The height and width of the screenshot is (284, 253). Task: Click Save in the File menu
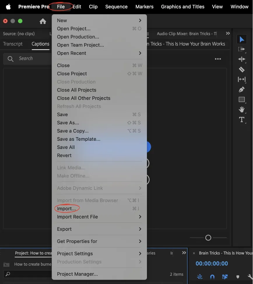tap(99, 115)
